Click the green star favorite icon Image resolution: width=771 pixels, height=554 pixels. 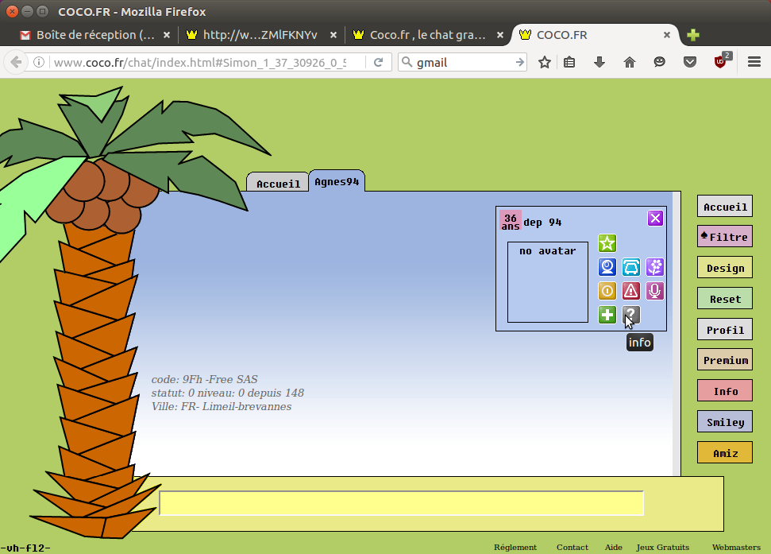point(607,243)
